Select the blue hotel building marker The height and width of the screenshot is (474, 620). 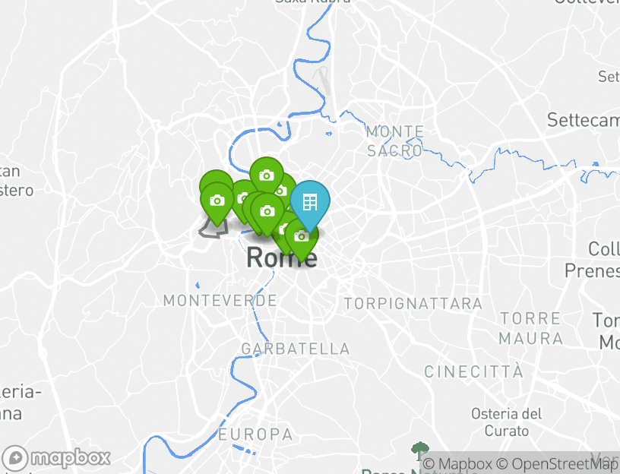pos(310,203)
